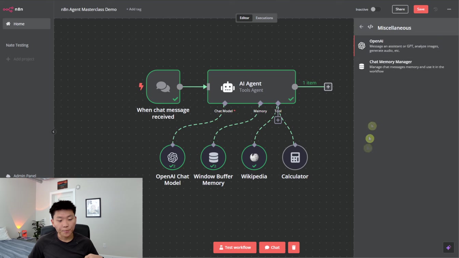
Task: Add a new tool connection
Action: [278, 120]
